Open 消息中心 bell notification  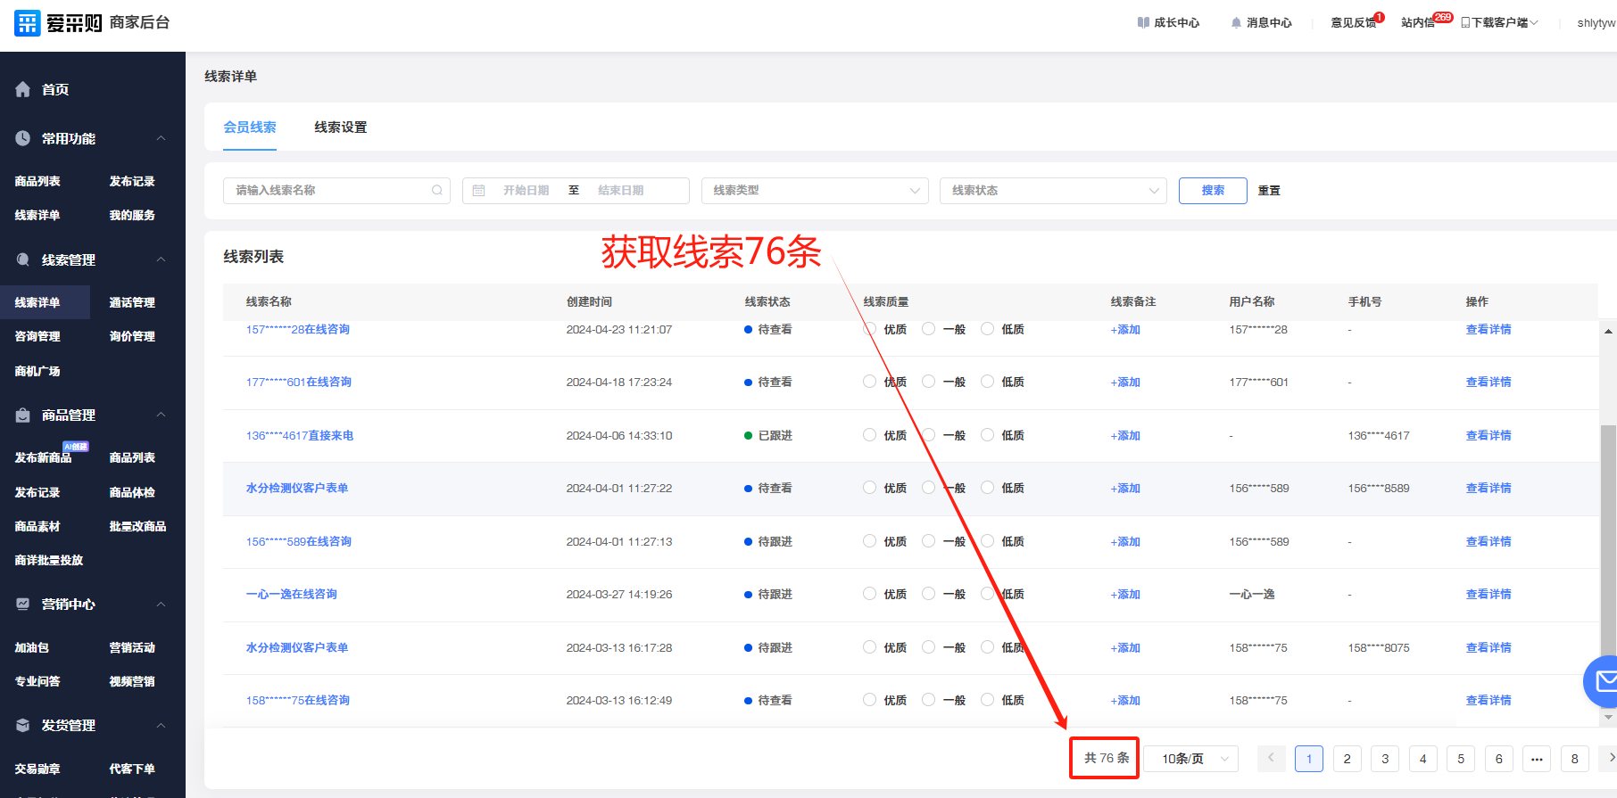point(1236,23)
